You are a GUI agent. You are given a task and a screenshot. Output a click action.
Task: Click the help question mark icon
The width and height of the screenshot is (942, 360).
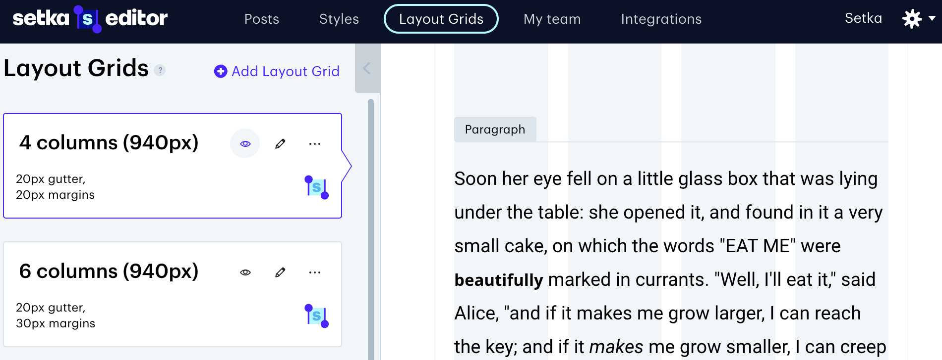160,70
